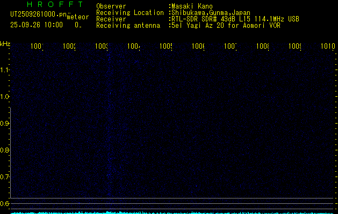The image size is (338, 214).
Task: Click the 1.1 kHz frequency tick
Action: pos(5,70)
